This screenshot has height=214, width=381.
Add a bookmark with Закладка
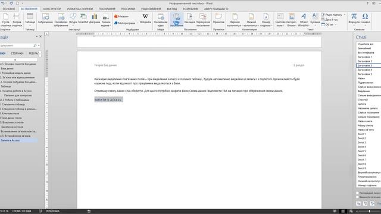point(189,18)
